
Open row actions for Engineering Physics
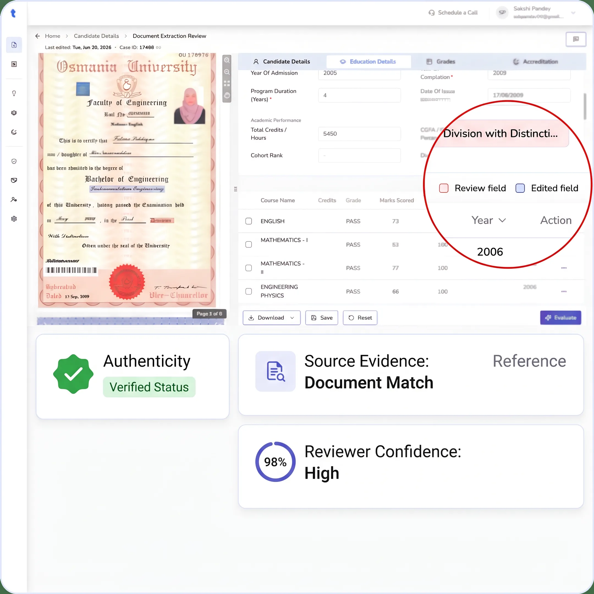click(563, 291)
